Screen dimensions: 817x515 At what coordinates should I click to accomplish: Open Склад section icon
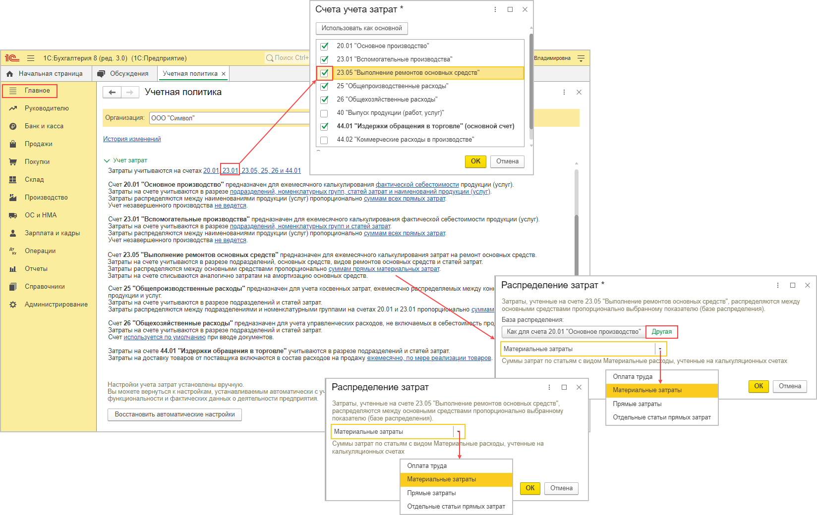click(x=13, y=180)
